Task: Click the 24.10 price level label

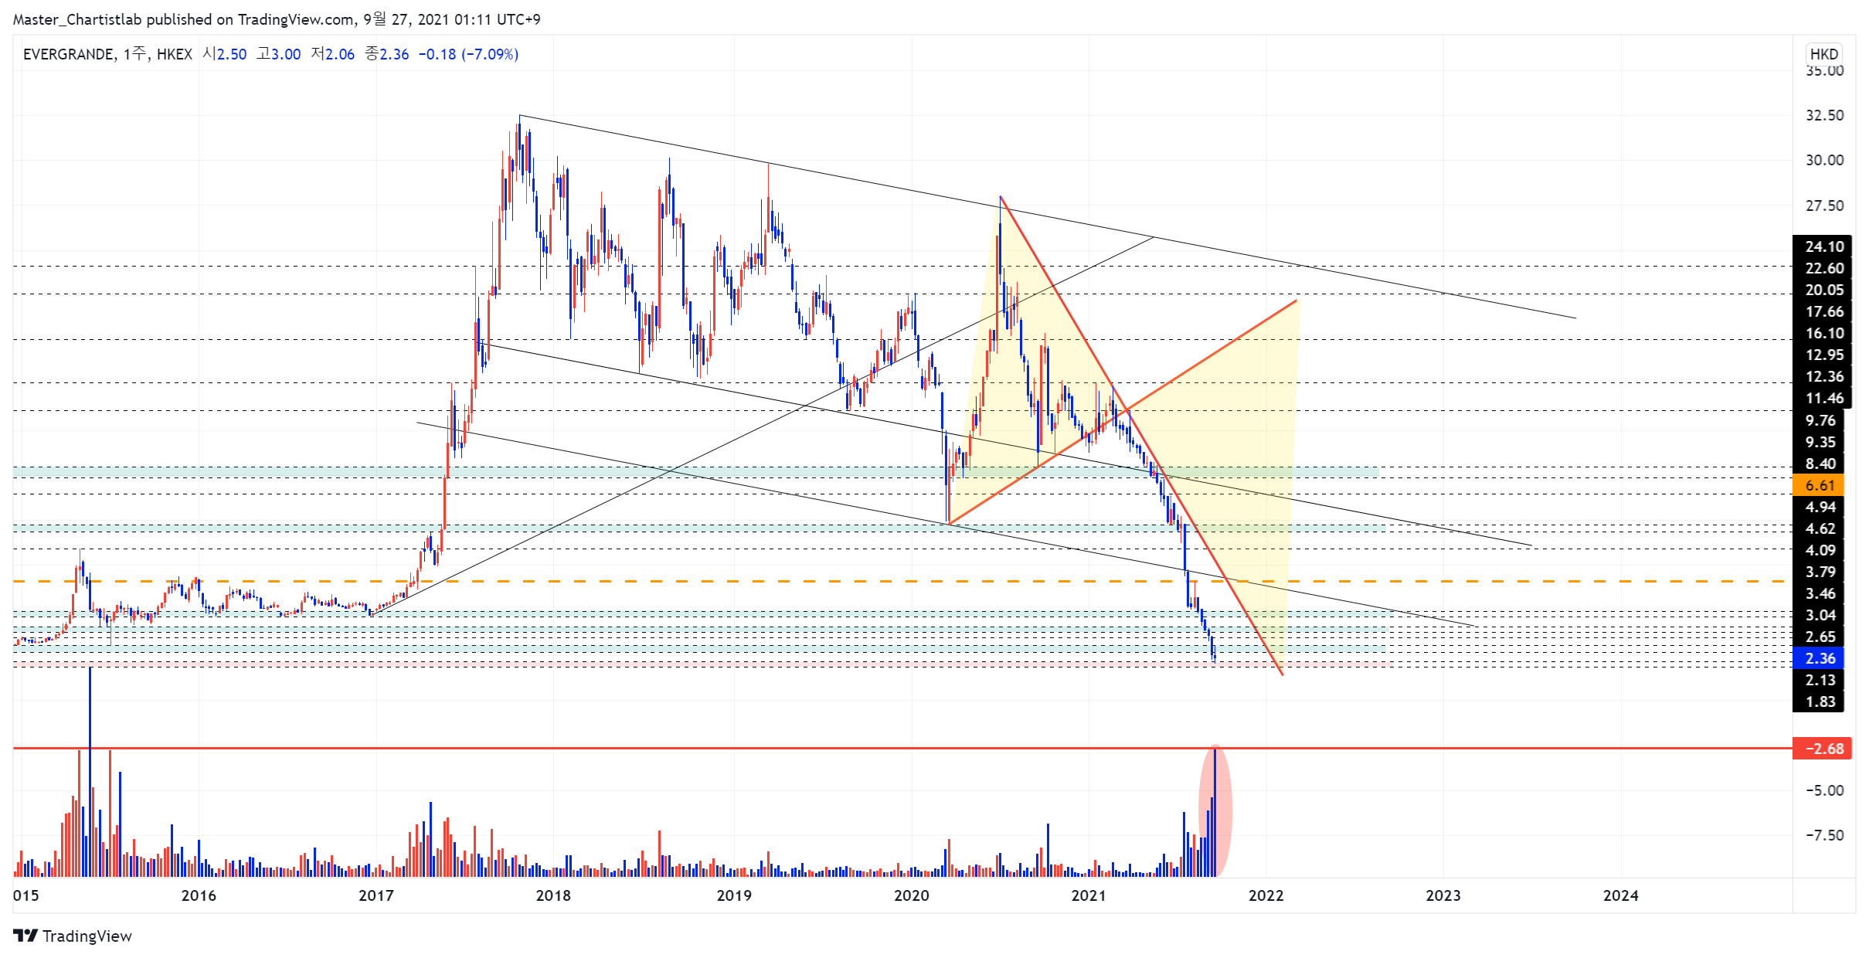Action: [x=1822, y=246]
